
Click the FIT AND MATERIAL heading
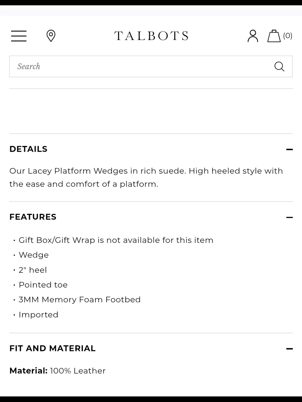pyautogui.click(x=53, y=348)
